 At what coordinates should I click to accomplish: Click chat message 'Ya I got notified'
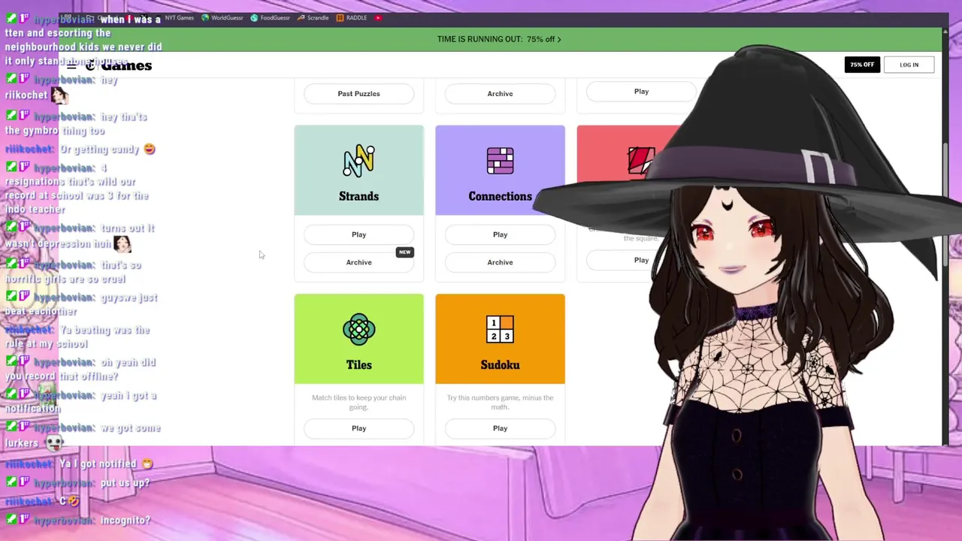(98, 464)
